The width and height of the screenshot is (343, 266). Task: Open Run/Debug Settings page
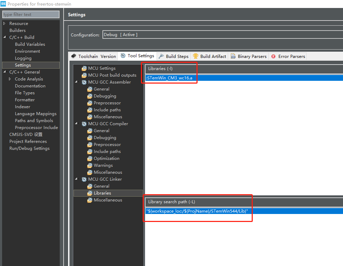tap(29, 148)
